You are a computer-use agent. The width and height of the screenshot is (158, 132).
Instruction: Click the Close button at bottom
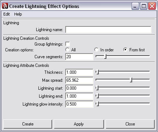(130, 124)
